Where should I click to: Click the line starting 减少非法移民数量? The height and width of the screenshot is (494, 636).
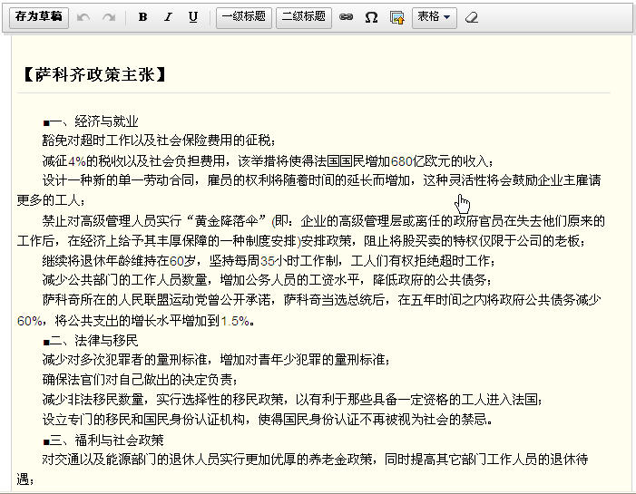[293, 400]
